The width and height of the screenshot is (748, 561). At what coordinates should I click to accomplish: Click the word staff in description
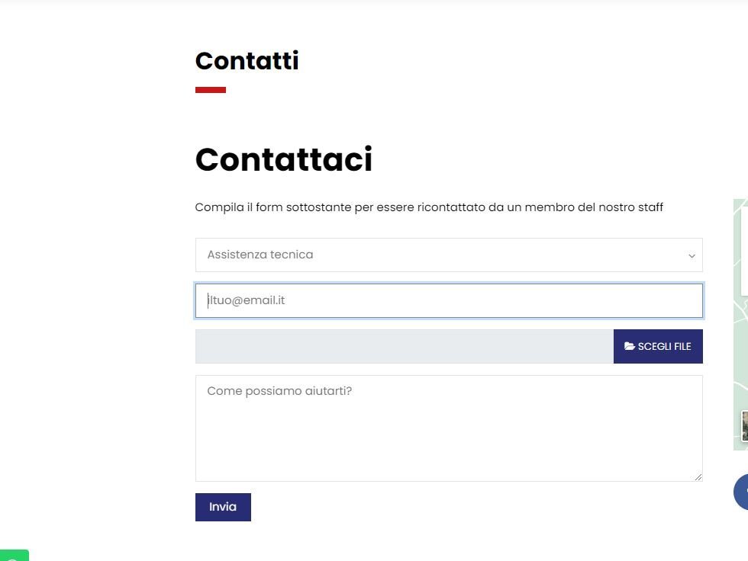click(x=650, y=207)
